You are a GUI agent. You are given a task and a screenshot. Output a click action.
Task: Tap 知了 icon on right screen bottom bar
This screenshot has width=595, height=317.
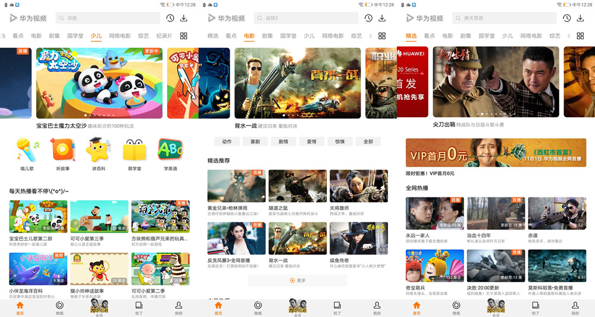pos(535,306)
